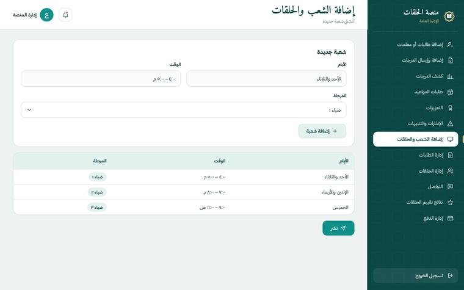Click the منصة الحلقات title in sidebar
Image resolution: width=464 pixels, height=290 pixels.
421,12
